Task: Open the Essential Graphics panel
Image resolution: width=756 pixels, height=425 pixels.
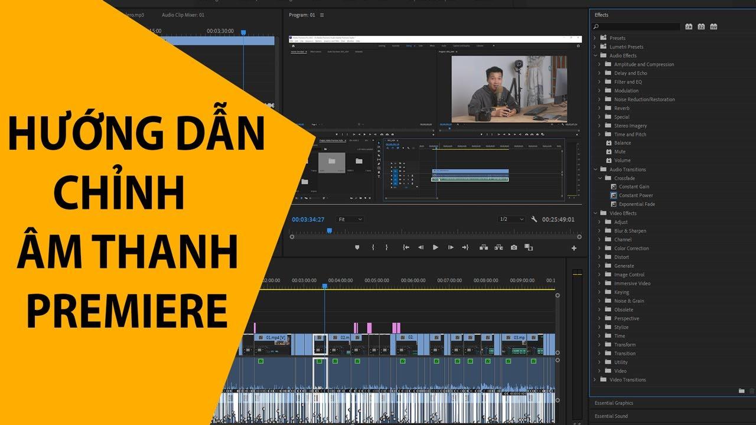Action: pos(614,403)
